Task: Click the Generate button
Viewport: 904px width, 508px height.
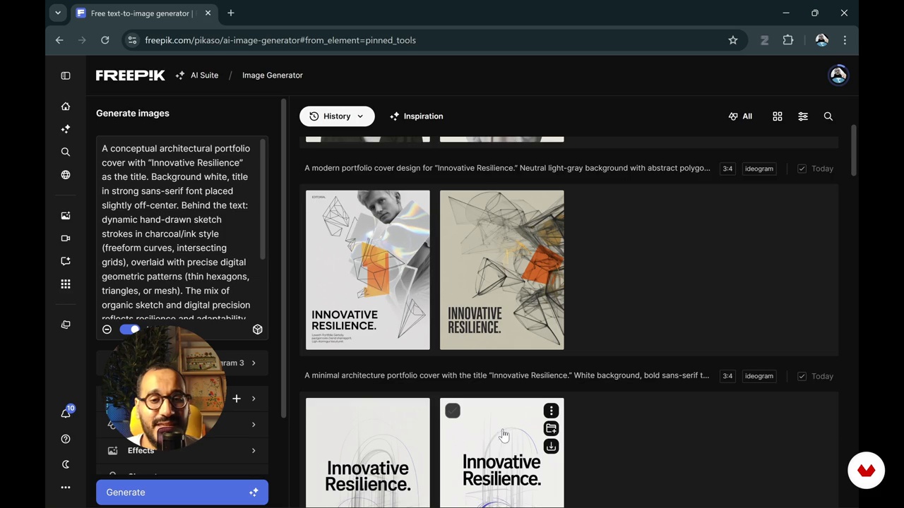Action: point(182,492)
